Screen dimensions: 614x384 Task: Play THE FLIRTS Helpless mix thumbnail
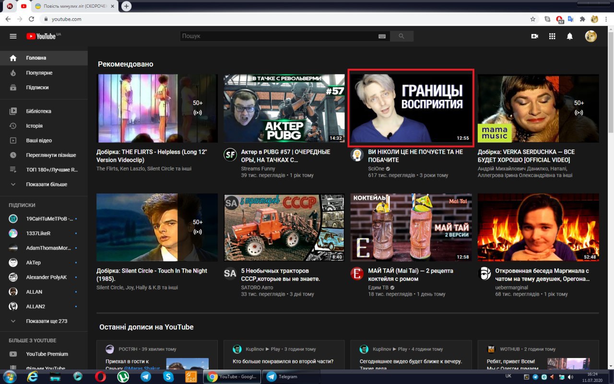(x=157, y=108)
